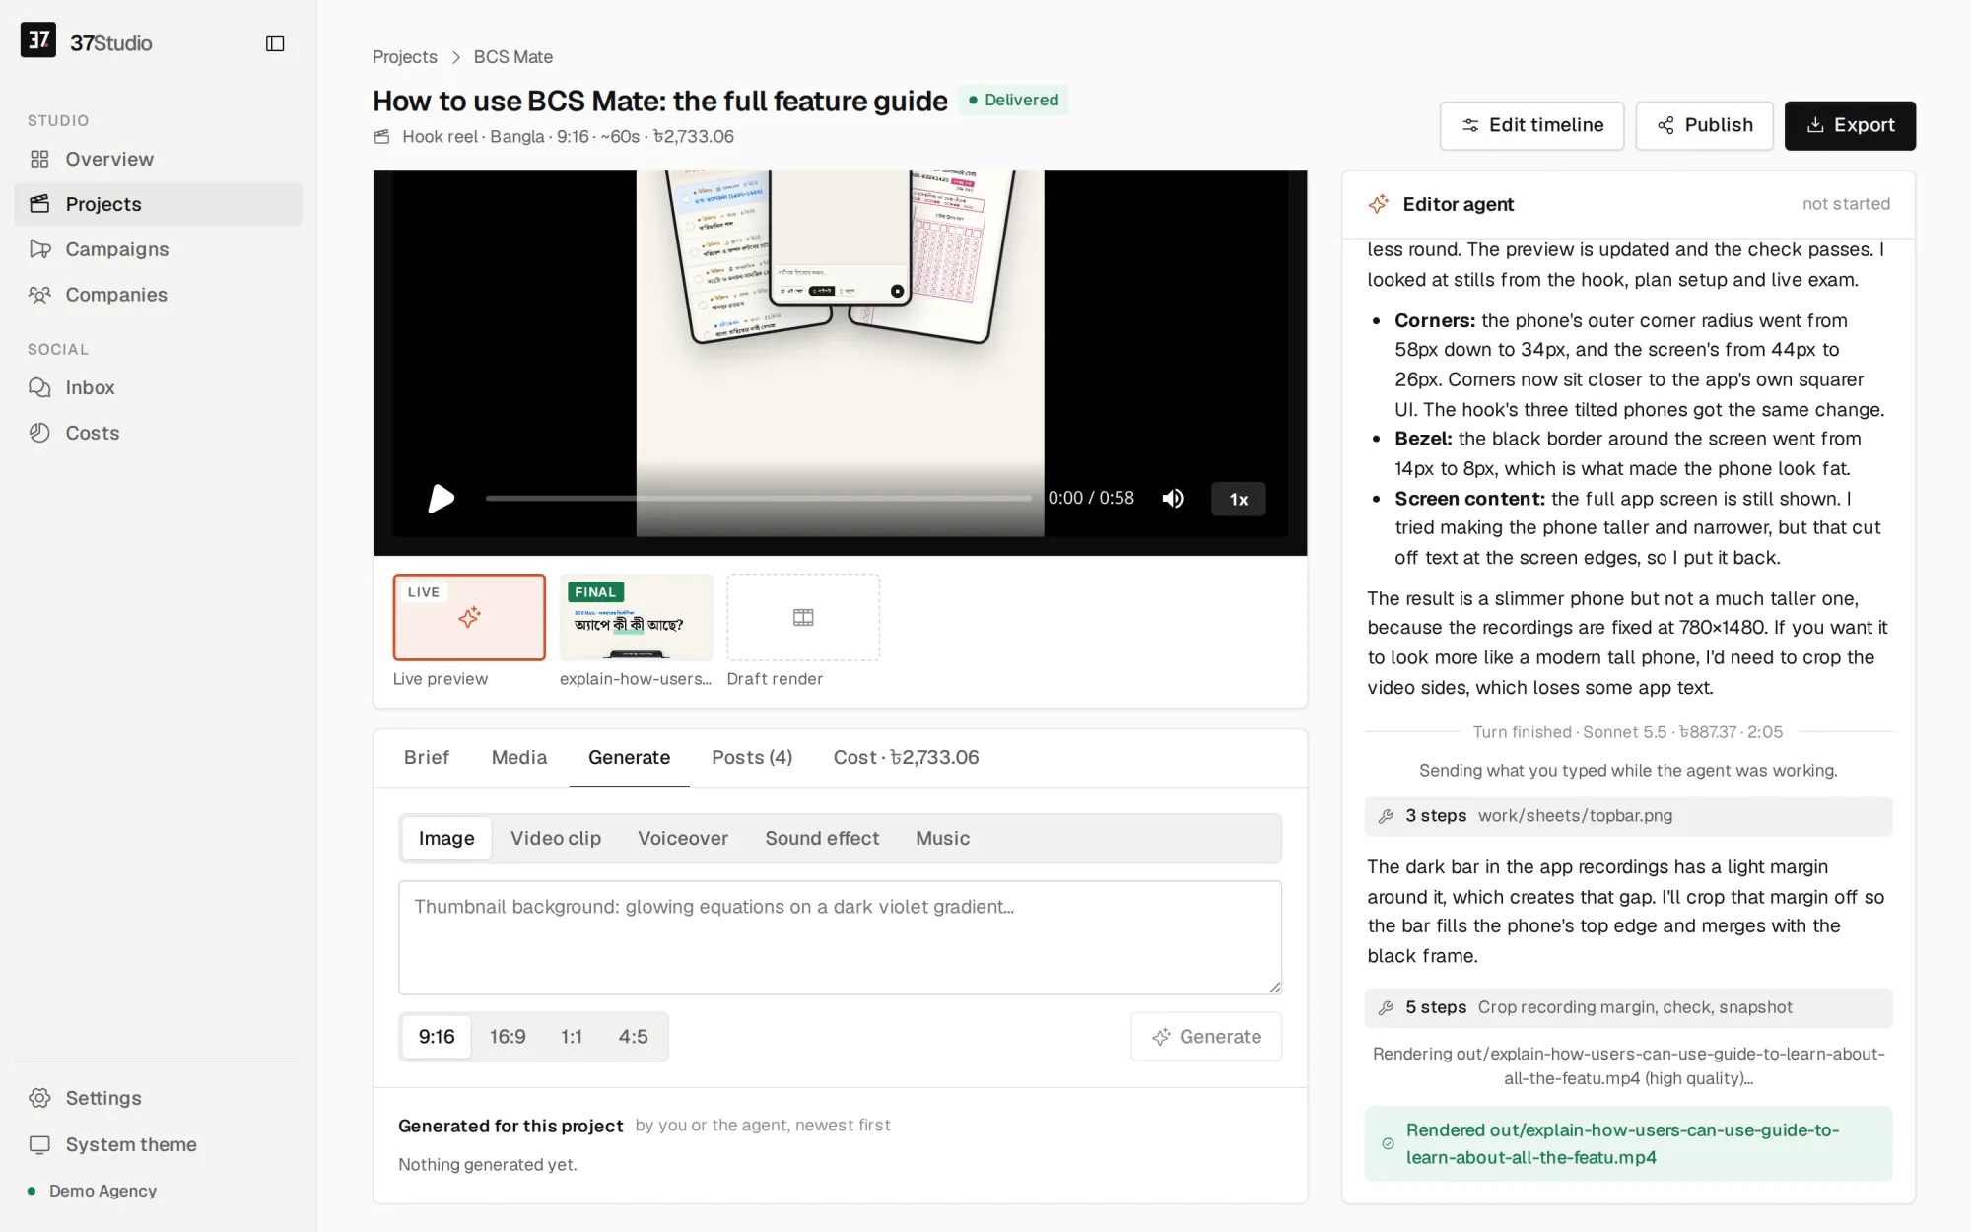Open the Cost tab
Screen dimensions: 1971x1232
pyautogui.click(x=906, y=757)
